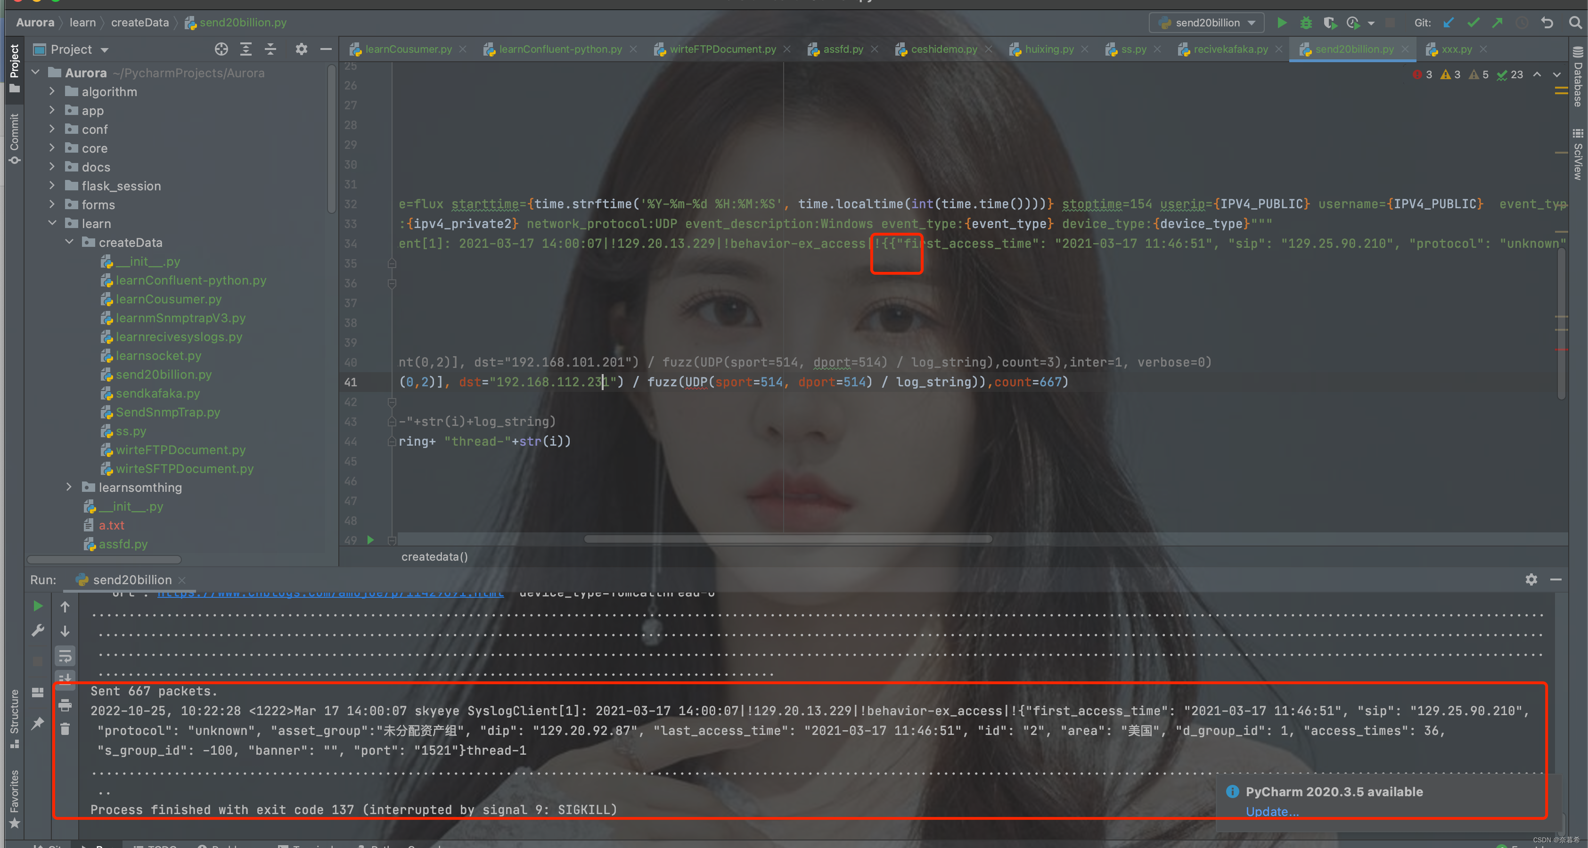Clear console output with trash icon
1588x848 pixels.
tap(65, 730)
